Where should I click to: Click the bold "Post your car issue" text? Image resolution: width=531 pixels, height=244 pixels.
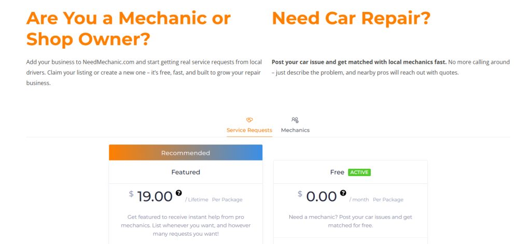(x=359, y=62)
